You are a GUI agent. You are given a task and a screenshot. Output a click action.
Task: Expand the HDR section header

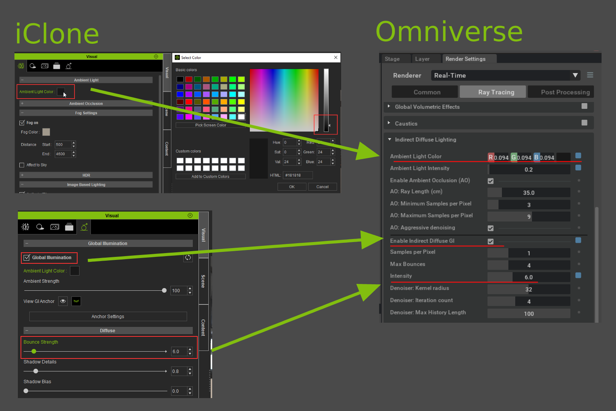(x=86, y=175)
